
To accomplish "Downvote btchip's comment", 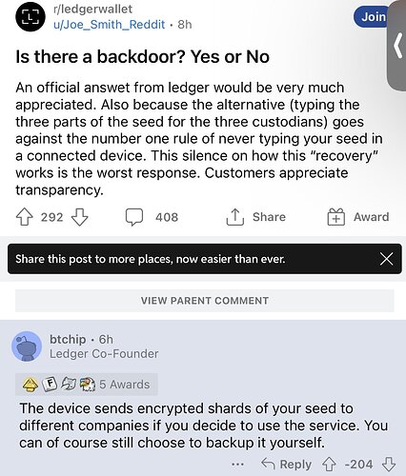I will (x=389, y=465).
